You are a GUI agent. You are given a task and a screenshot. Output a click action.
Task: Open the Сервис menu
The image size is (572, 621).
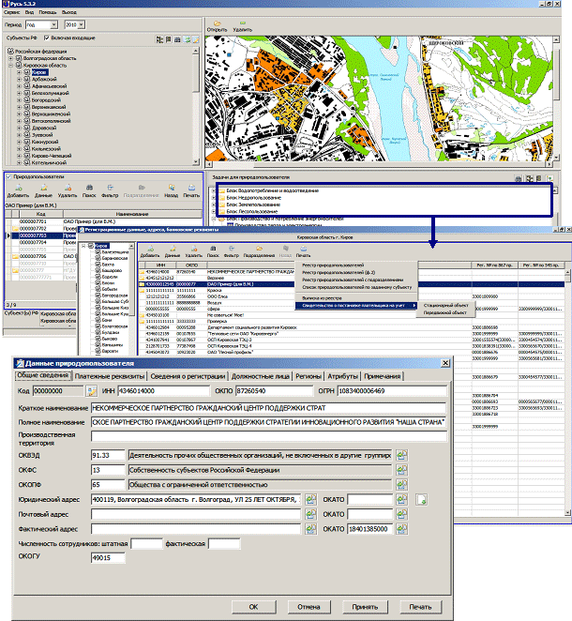click(10, 12)
